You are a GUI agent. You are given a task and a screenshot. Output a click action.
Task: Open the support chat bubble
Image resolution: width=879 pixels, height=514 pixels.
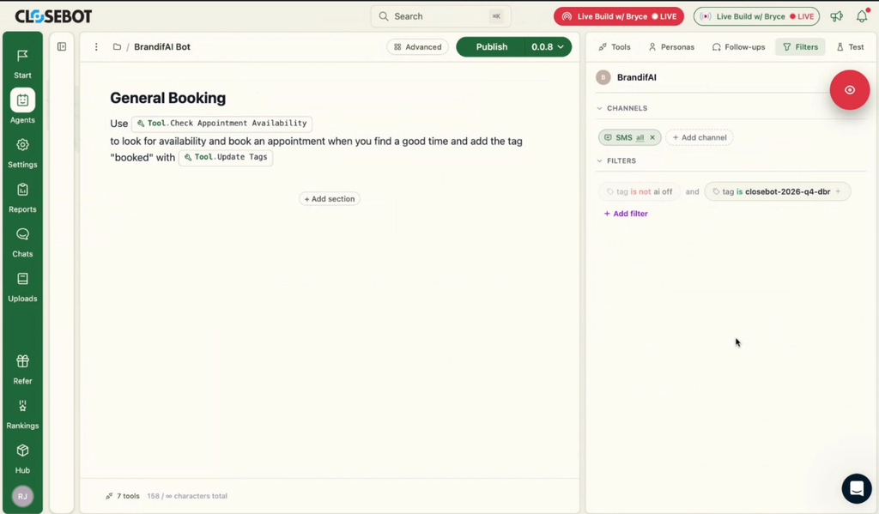857,489
